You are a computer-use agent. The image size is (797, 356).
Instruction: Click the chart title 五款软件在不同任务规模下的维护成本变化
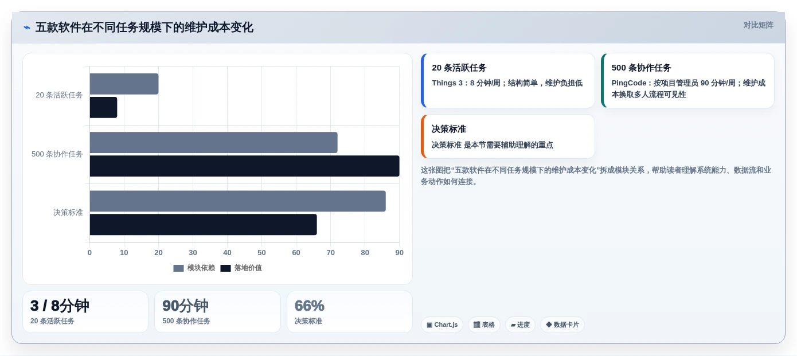[144, 28]
